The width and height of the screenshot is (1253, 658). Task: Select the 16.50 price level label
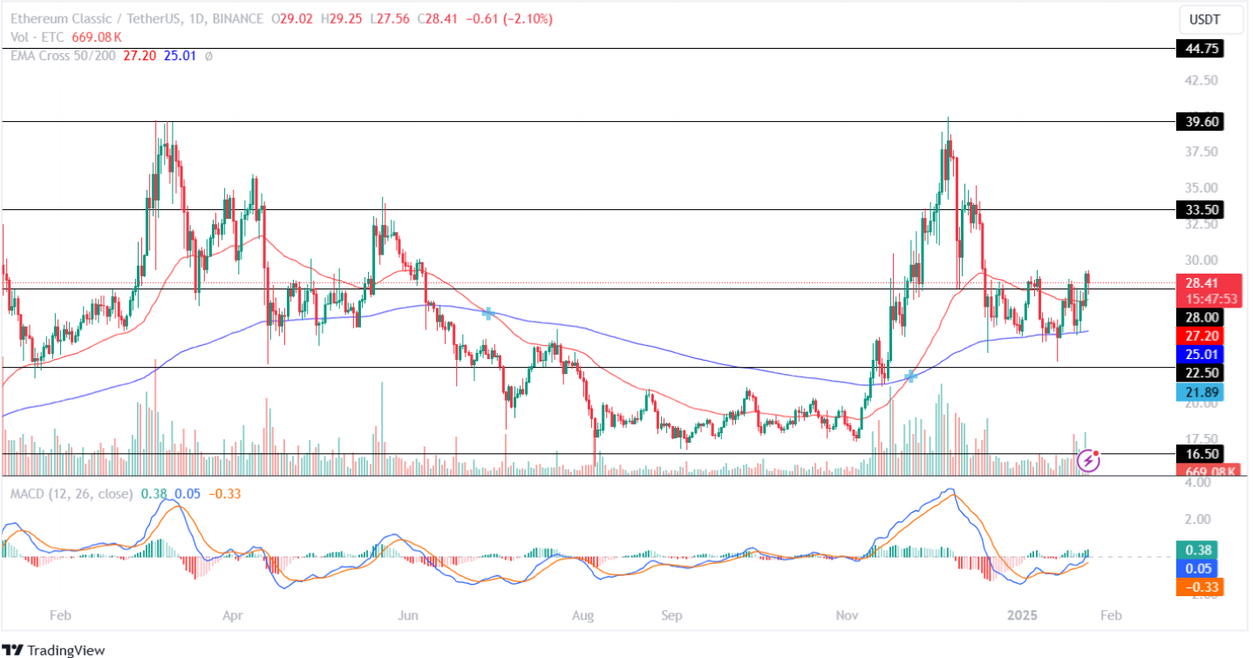click(x=1199, y=454)
